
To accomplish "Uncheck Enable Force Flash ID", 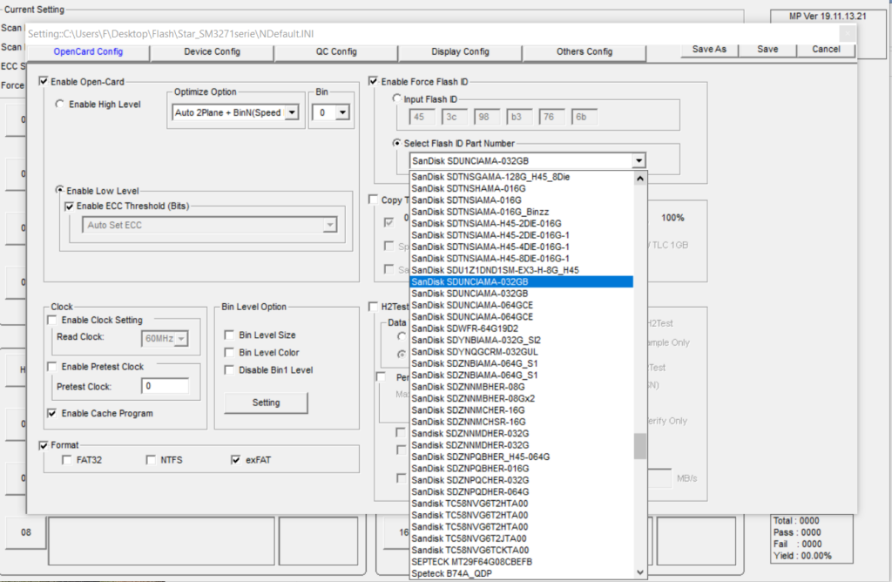I will (x=373, y=81).
